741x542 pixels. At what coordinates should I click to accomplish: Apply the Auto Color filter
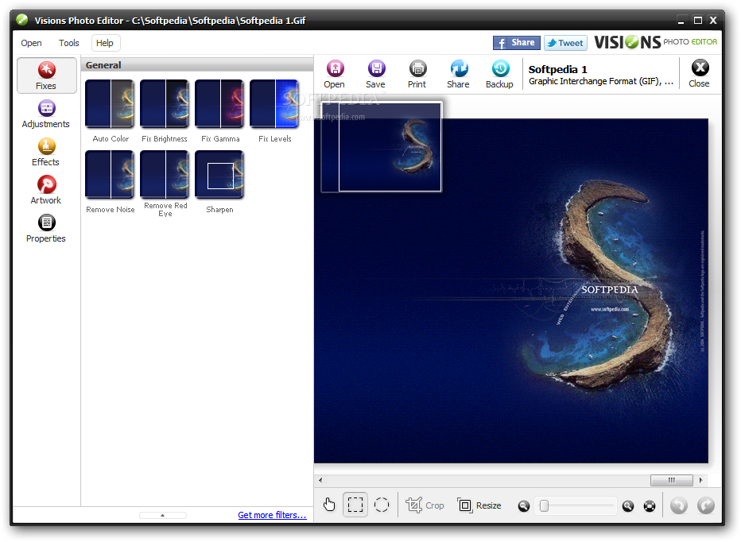pos(110,104)
